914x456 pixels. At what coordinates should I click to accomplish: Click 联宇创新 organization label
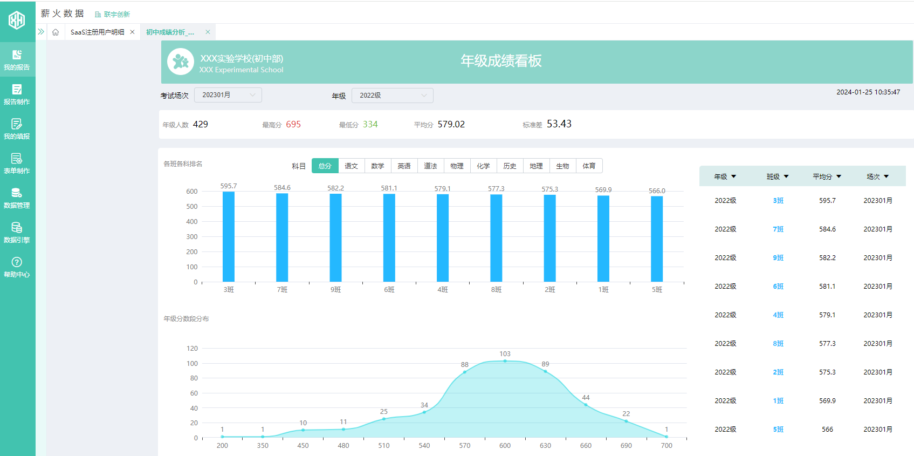(117, 15)
